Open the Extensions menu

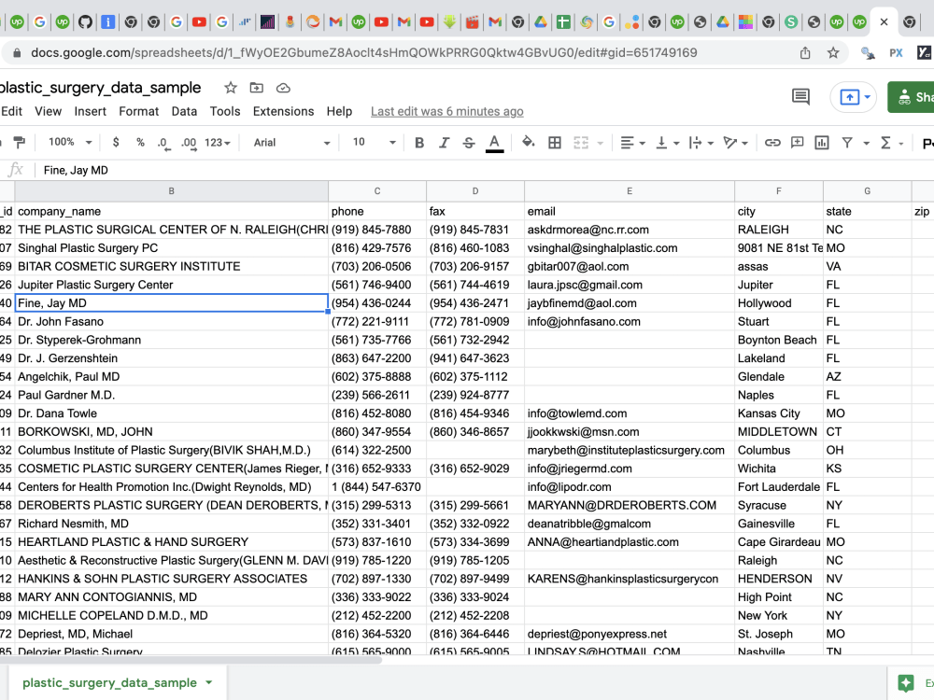(284, 111)
